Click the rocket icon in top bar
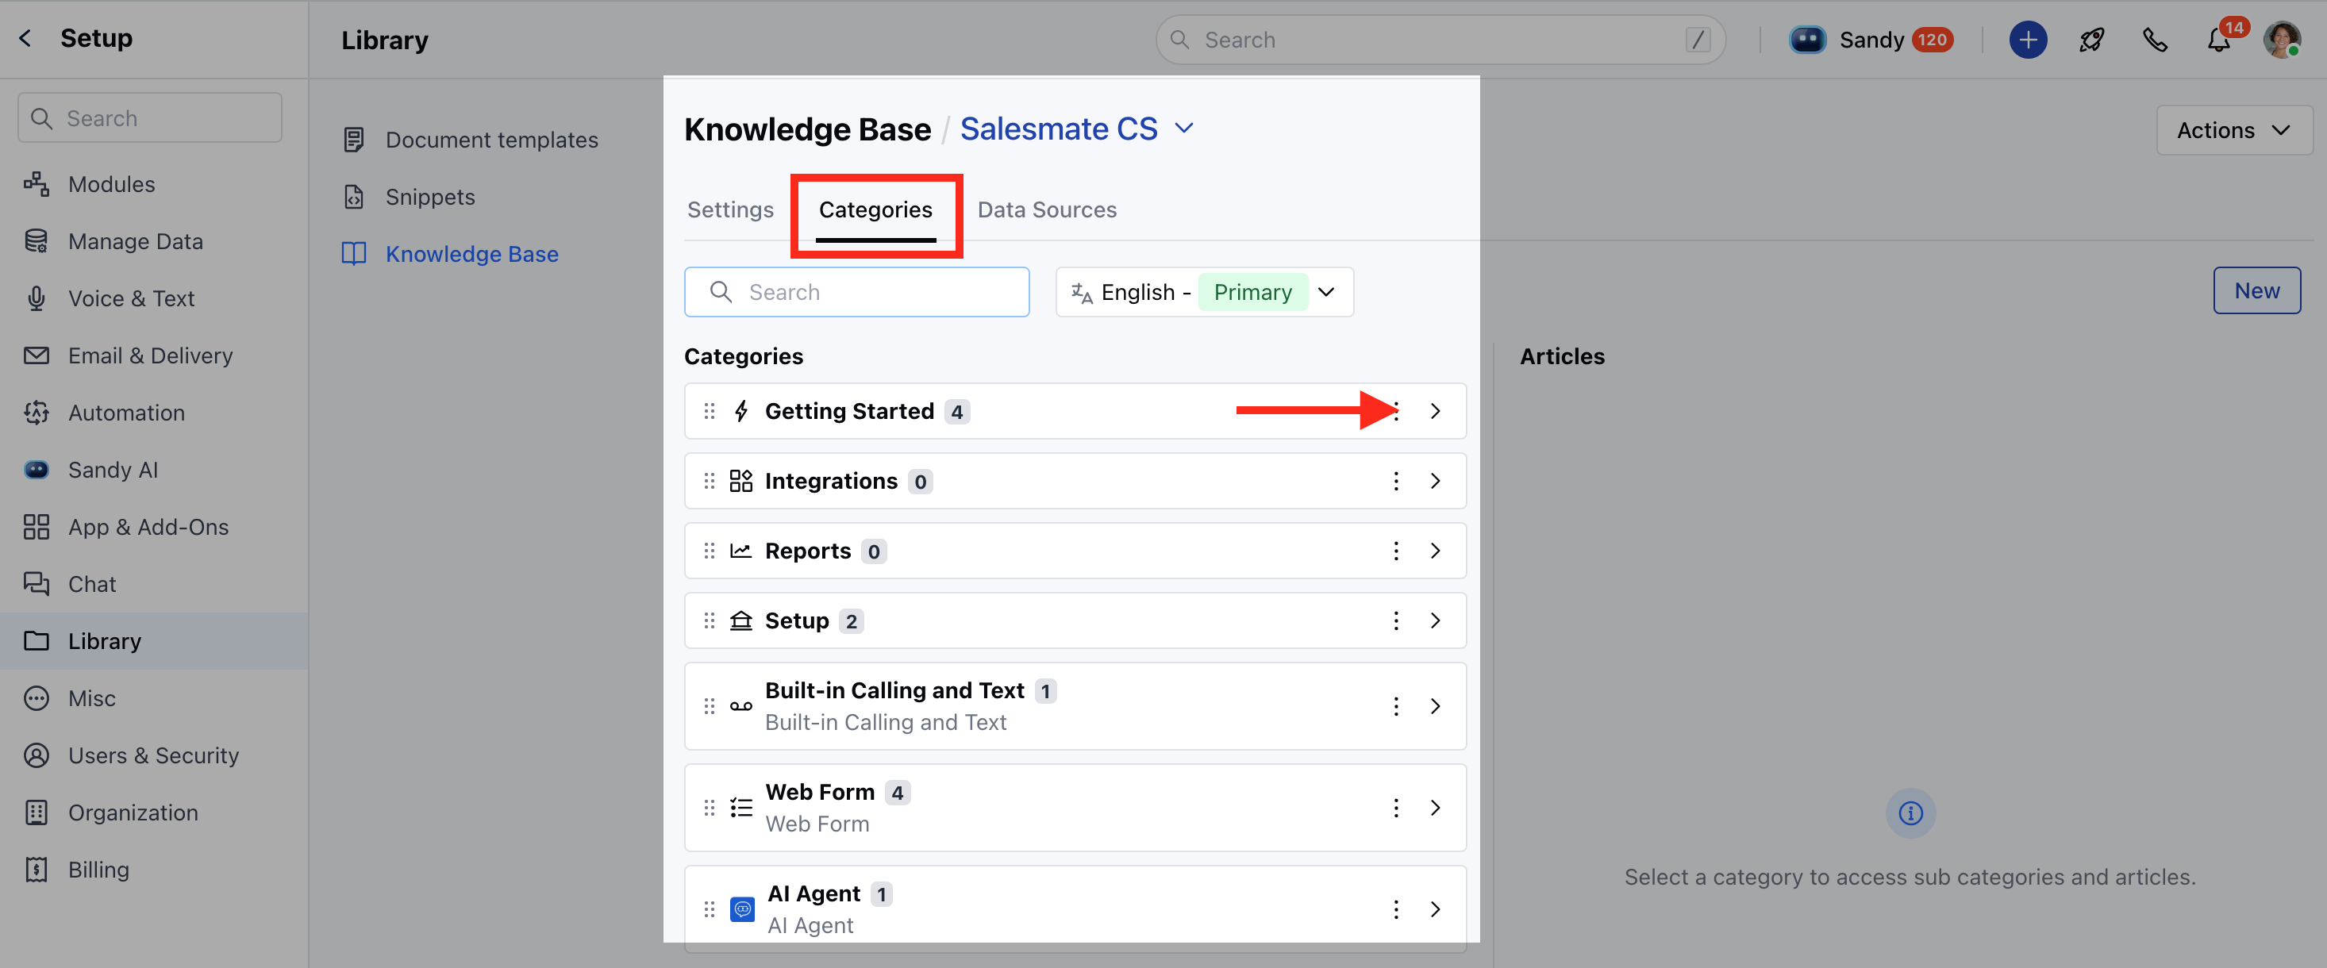The image size is (2327, 968). click(2091, 40)
